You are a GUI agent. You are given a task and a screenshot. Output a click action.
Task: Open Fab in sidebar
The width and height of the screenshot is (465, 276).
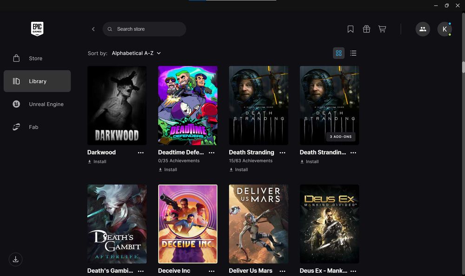point(37,127)
